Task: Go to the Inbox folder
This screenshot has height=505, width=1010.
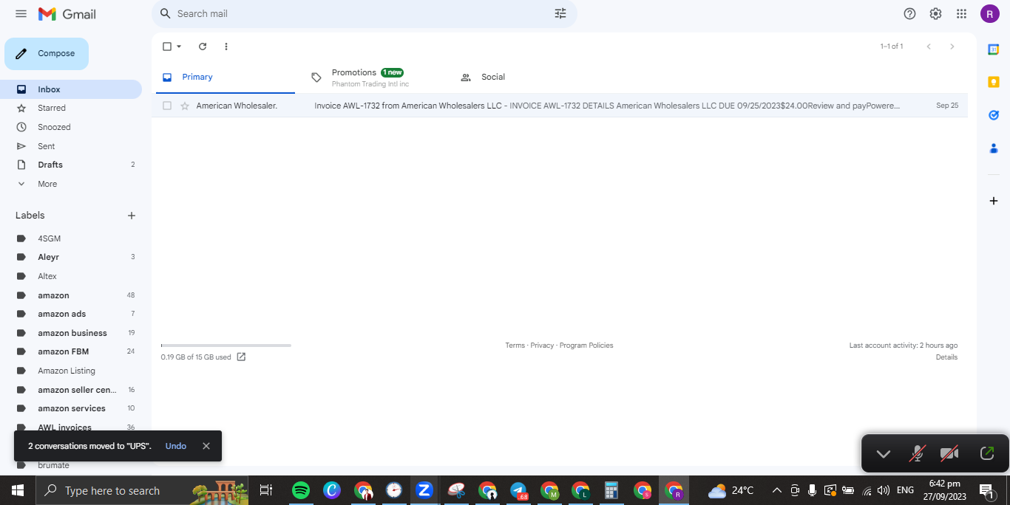Action: click(71, 89)
